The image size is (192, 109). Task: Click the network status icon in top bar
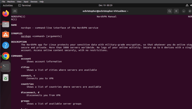point(187,5)
